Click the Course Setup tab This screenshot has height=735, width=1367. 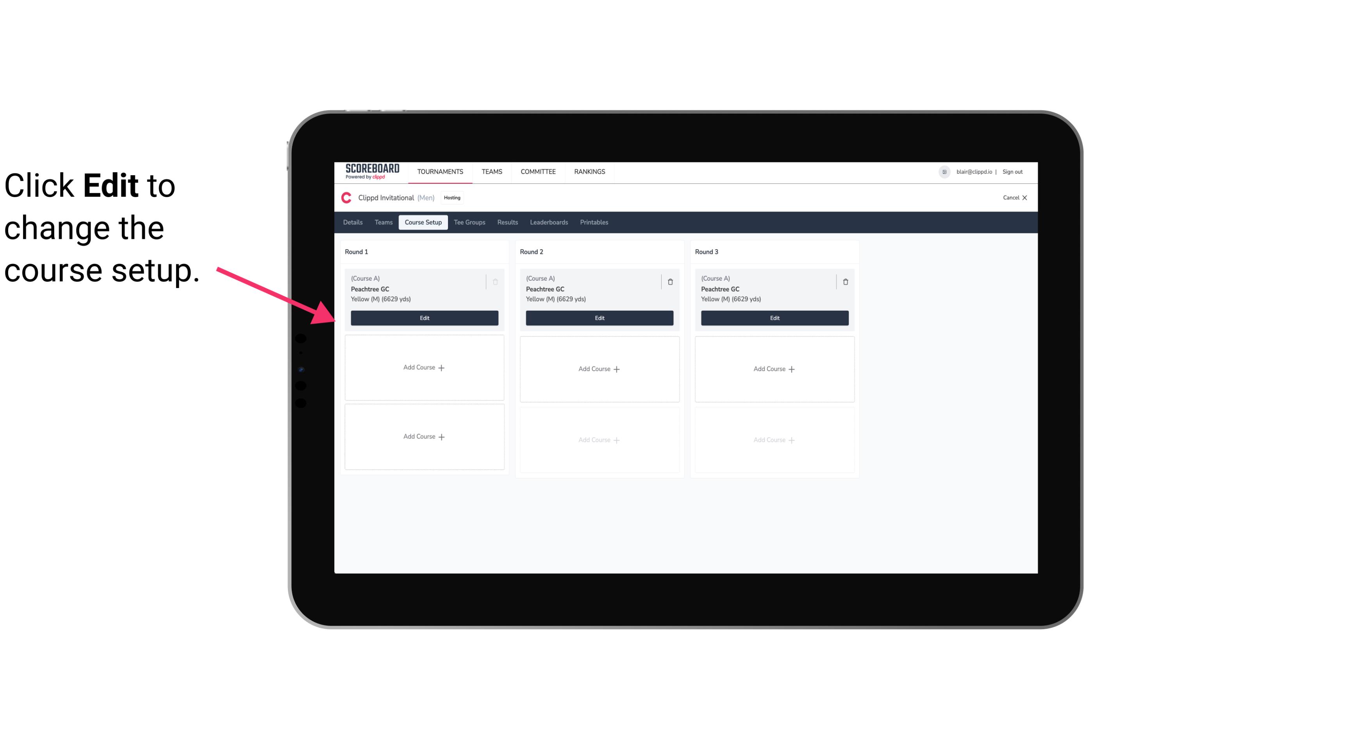point(422,222)
